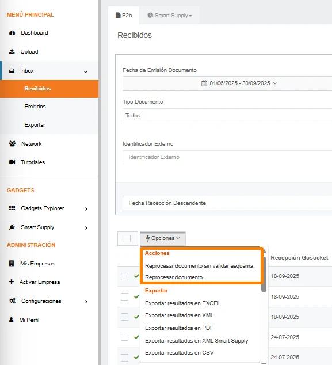Screen dimensions: 332x365
Task: Expand the Configuraciones submenu arrow
Action: click(86, 302)
